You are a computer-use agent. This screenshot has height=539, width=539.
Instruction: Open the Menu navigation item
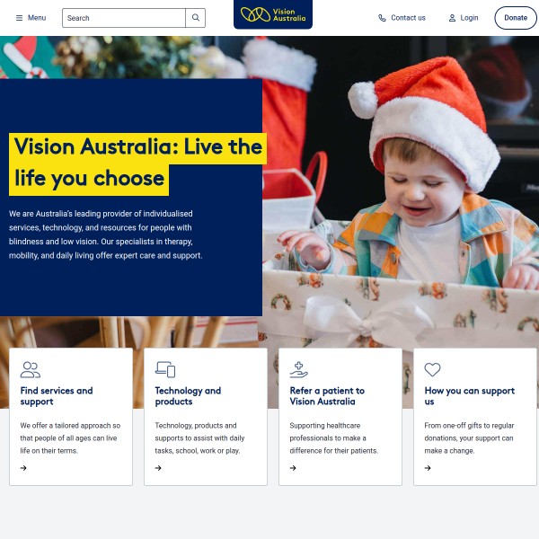click(x=31, y=18)
